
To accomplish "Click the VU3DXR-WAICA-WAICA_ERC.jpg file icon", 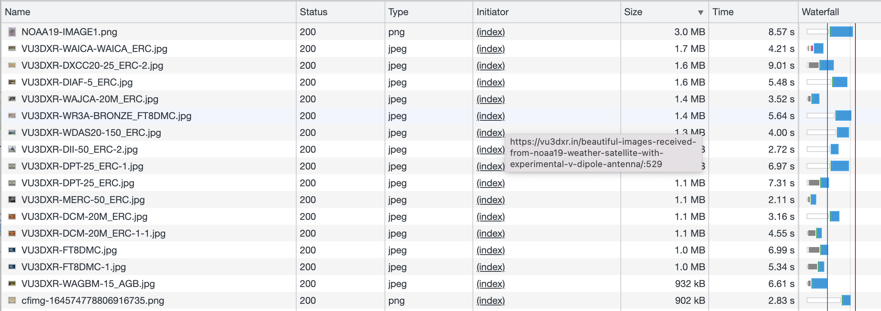I will coord(12,49).
